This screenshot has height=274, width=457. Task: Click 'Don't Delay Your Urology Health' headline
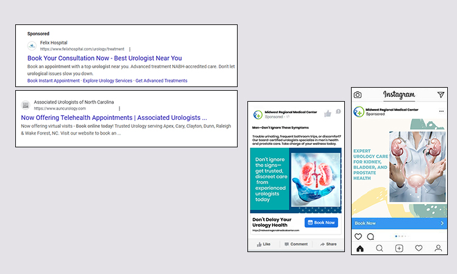272,222
